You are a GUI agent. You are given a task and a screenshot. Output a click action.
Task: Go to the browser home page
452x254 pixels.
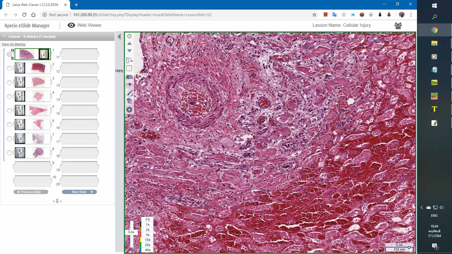tap(33, 15)
